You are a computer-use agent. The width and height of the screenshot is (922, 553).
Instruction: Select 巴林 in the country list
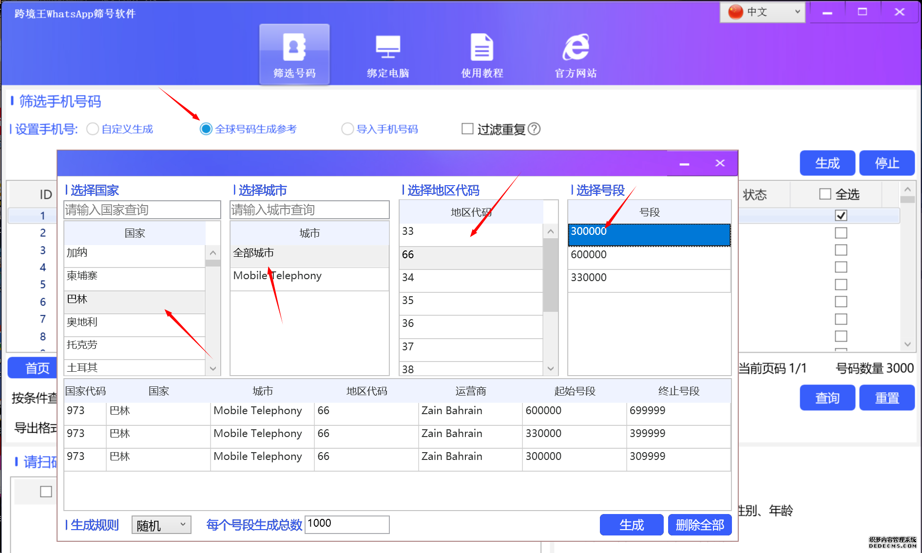tap(134, 299)
